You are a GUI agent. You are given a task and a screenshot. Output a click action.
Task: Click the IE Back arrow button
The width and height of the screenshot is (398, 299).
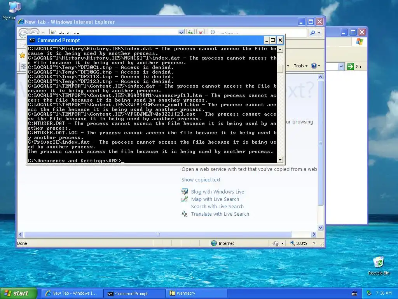[23, 32]
